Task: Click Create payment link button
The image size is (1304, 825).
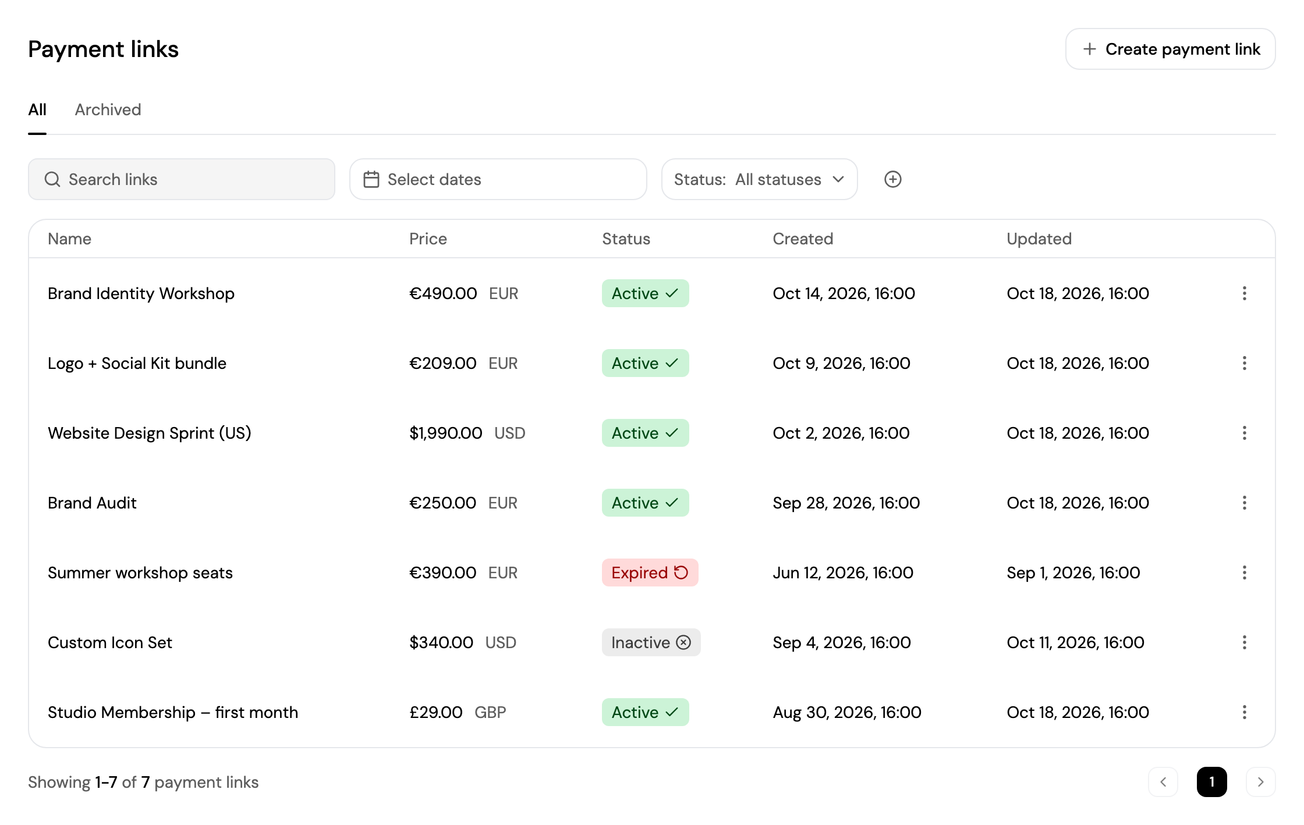Action: point(1170,49)
